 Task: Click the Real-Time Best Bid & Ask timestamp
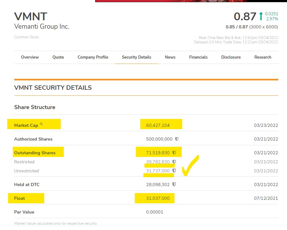238,38
